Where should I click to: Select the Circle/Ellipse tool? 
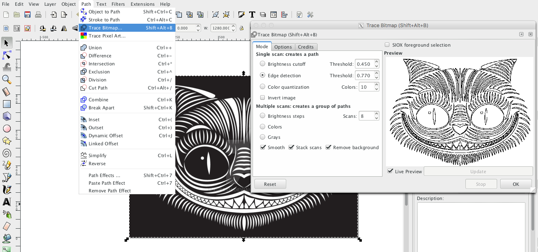[x=6, y=128]
